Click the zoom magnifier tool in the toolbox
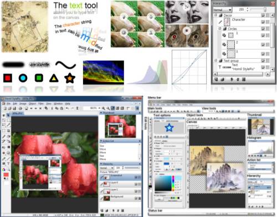This screenshot has width=277, height=217. [x=8, y=169]
